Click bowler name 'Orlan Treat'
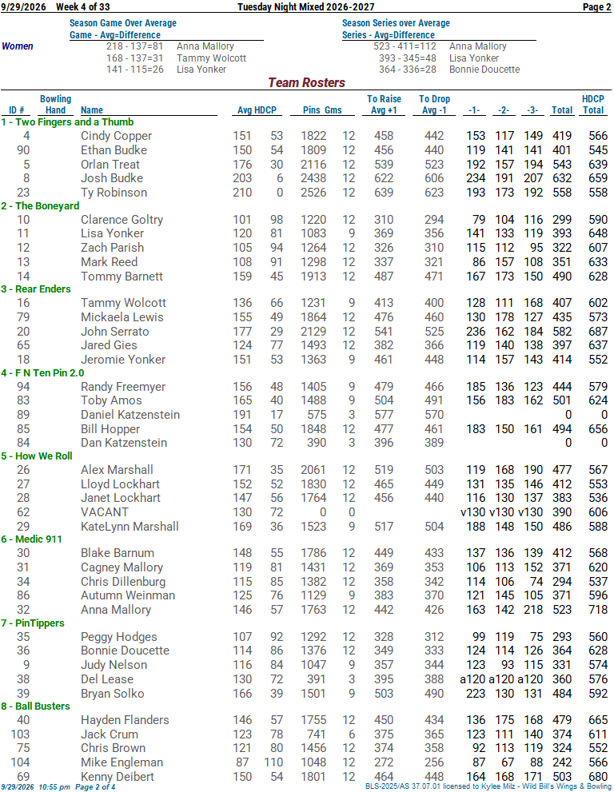This screenshot has width=614, height=792. coord(110,165)
